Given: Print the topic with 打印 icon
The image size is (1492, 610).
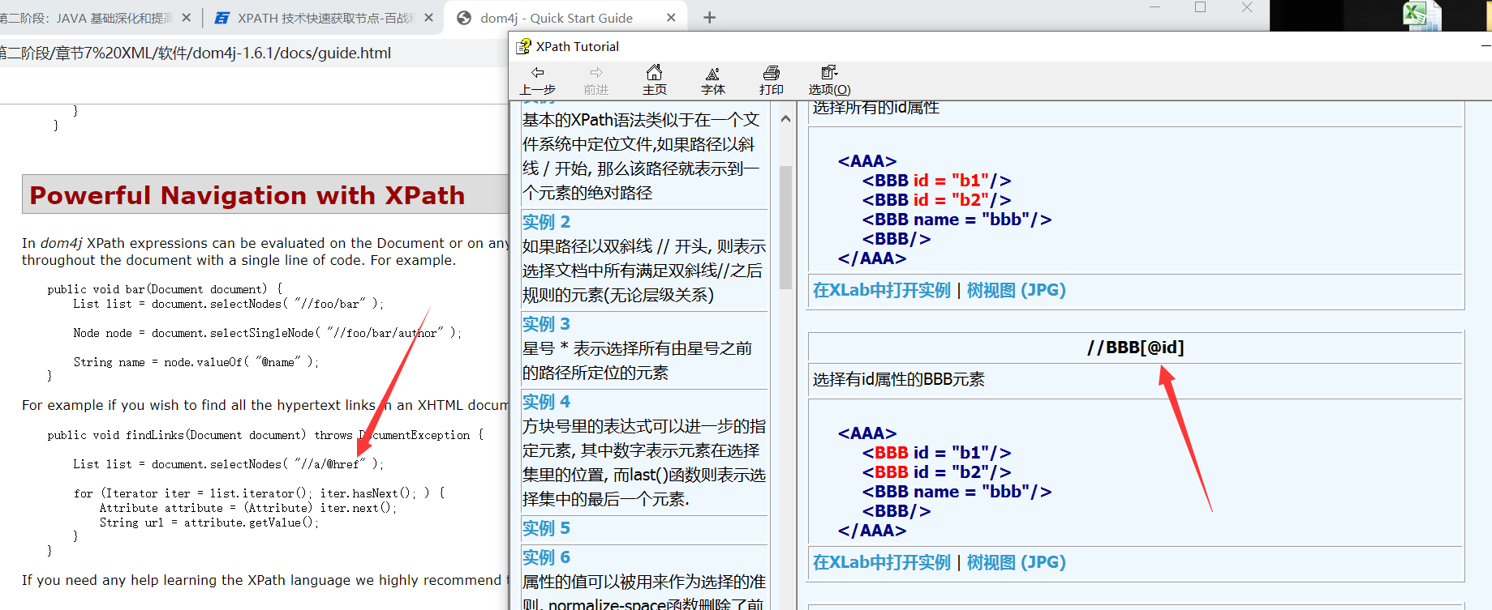Looking at the screenshot, I should pyautogui.click(x=771, y=80).
